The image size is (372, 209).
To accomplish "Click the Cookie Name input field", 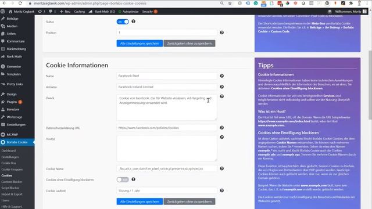I will click(167, 169).
